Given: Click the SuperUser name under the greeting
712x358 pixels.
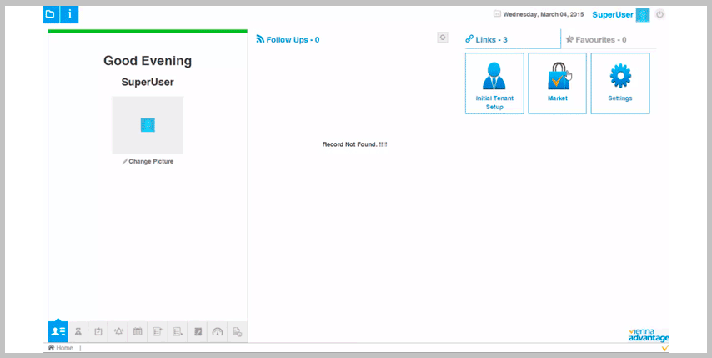Looking at the screenshot, I should (148, 83).
